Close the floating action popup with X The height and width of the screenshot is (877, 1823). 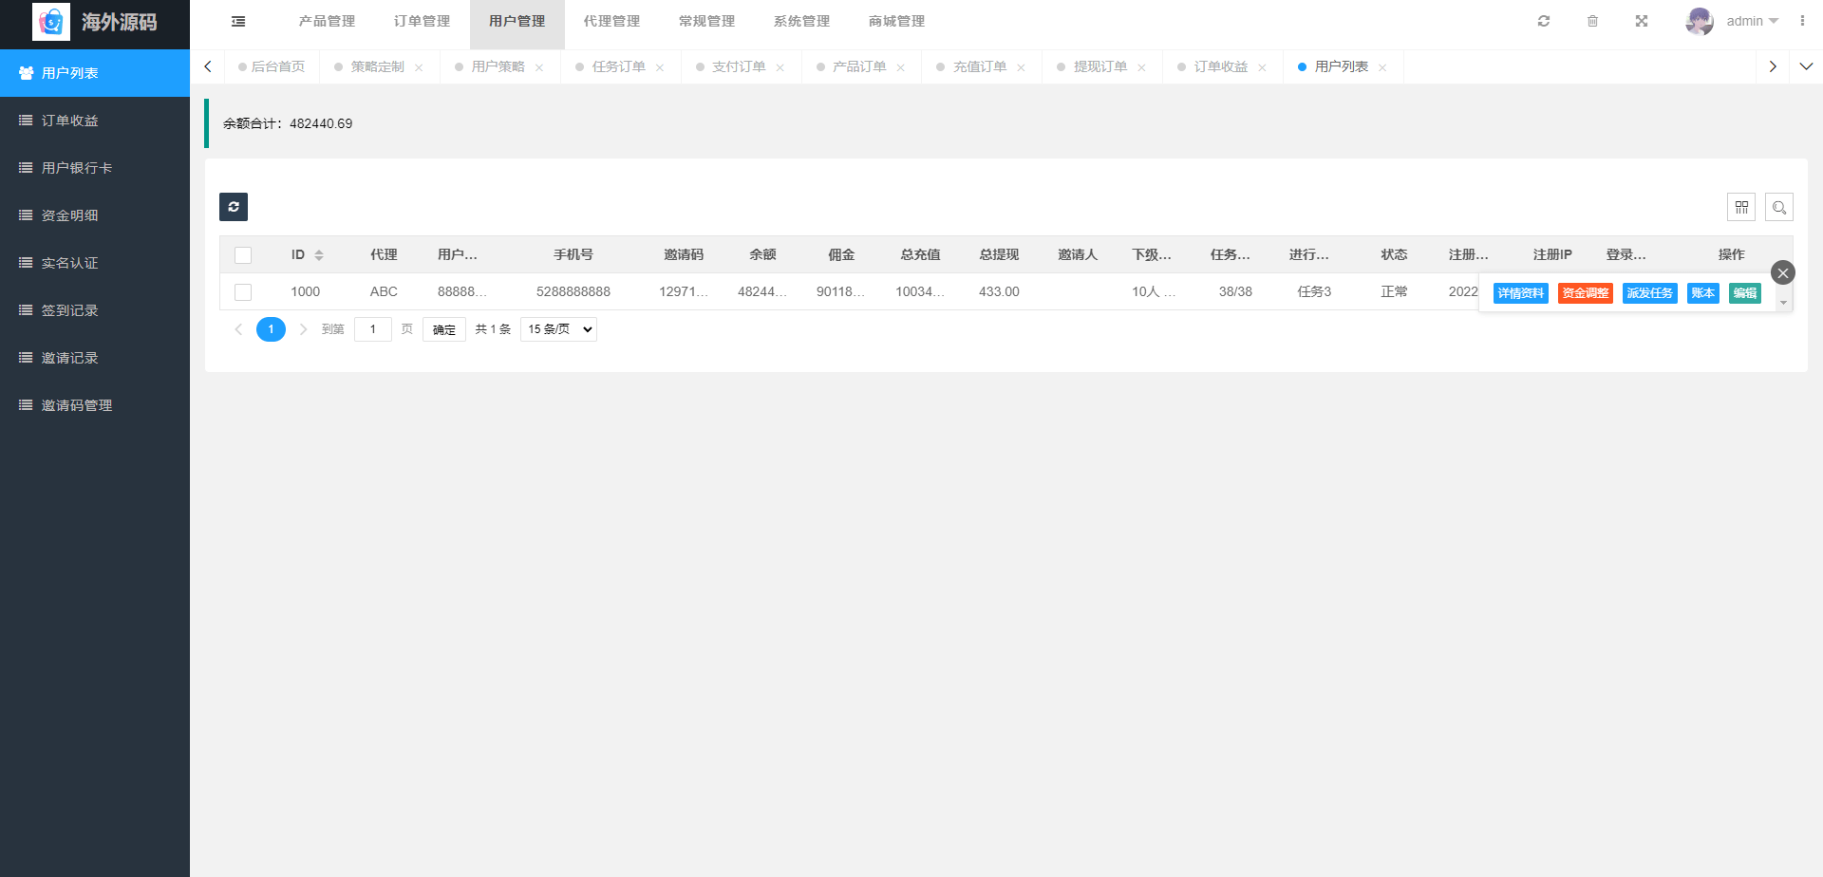pos(1783,273)
